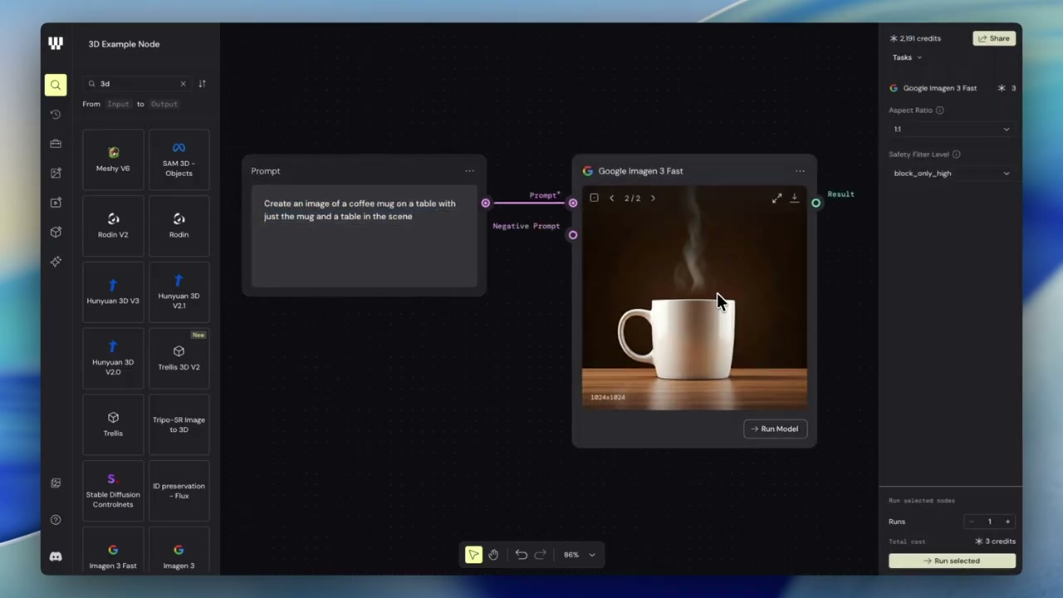The height and width of the screenshot is (598, 1063).
Task: Select the hand pan tool
Action: point(493,555)
